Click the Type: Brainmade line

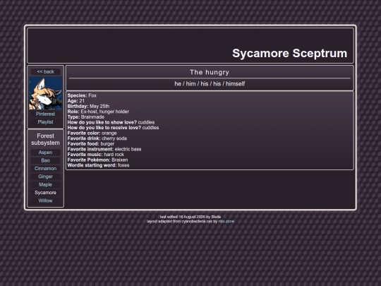(86, 117)
